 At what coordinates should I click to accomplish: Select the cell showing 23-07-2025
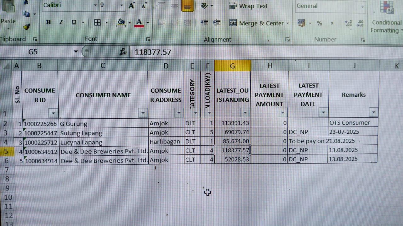[x=353, y=132]
